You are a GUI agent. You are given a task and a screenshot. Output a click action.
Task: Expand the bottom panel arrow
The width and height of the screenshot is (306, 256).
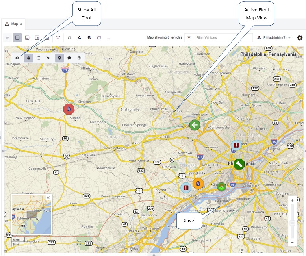154,255
